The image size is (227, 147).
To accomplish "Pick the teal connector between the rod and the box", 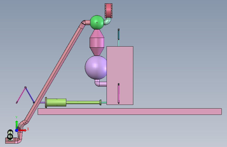I will pyautogui.click(x=104, y=103).
